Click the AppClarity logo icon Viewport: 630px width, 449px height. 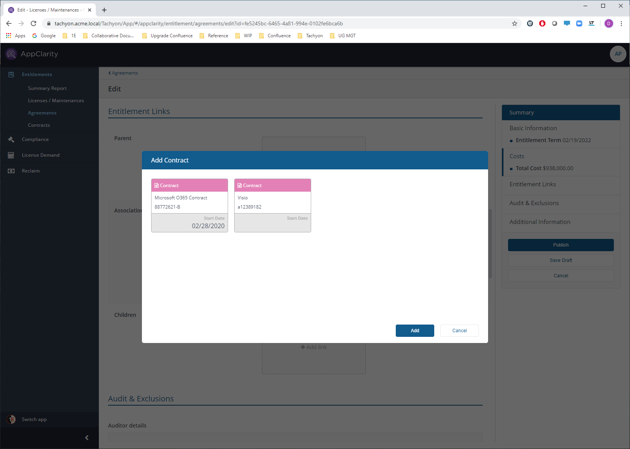coord(11,54)
